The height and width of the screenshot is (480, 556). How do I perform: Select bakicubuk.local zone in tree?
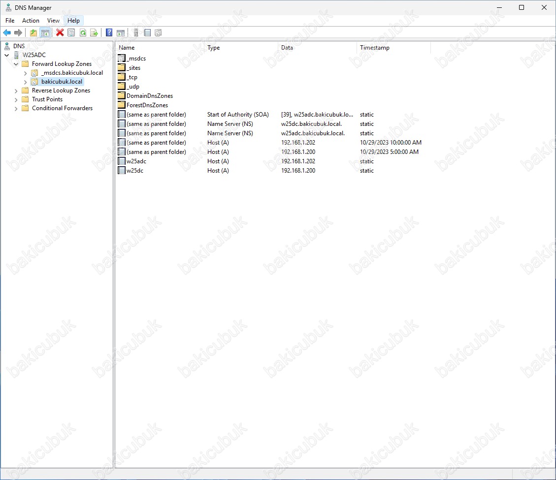click(x=62, y=82)
